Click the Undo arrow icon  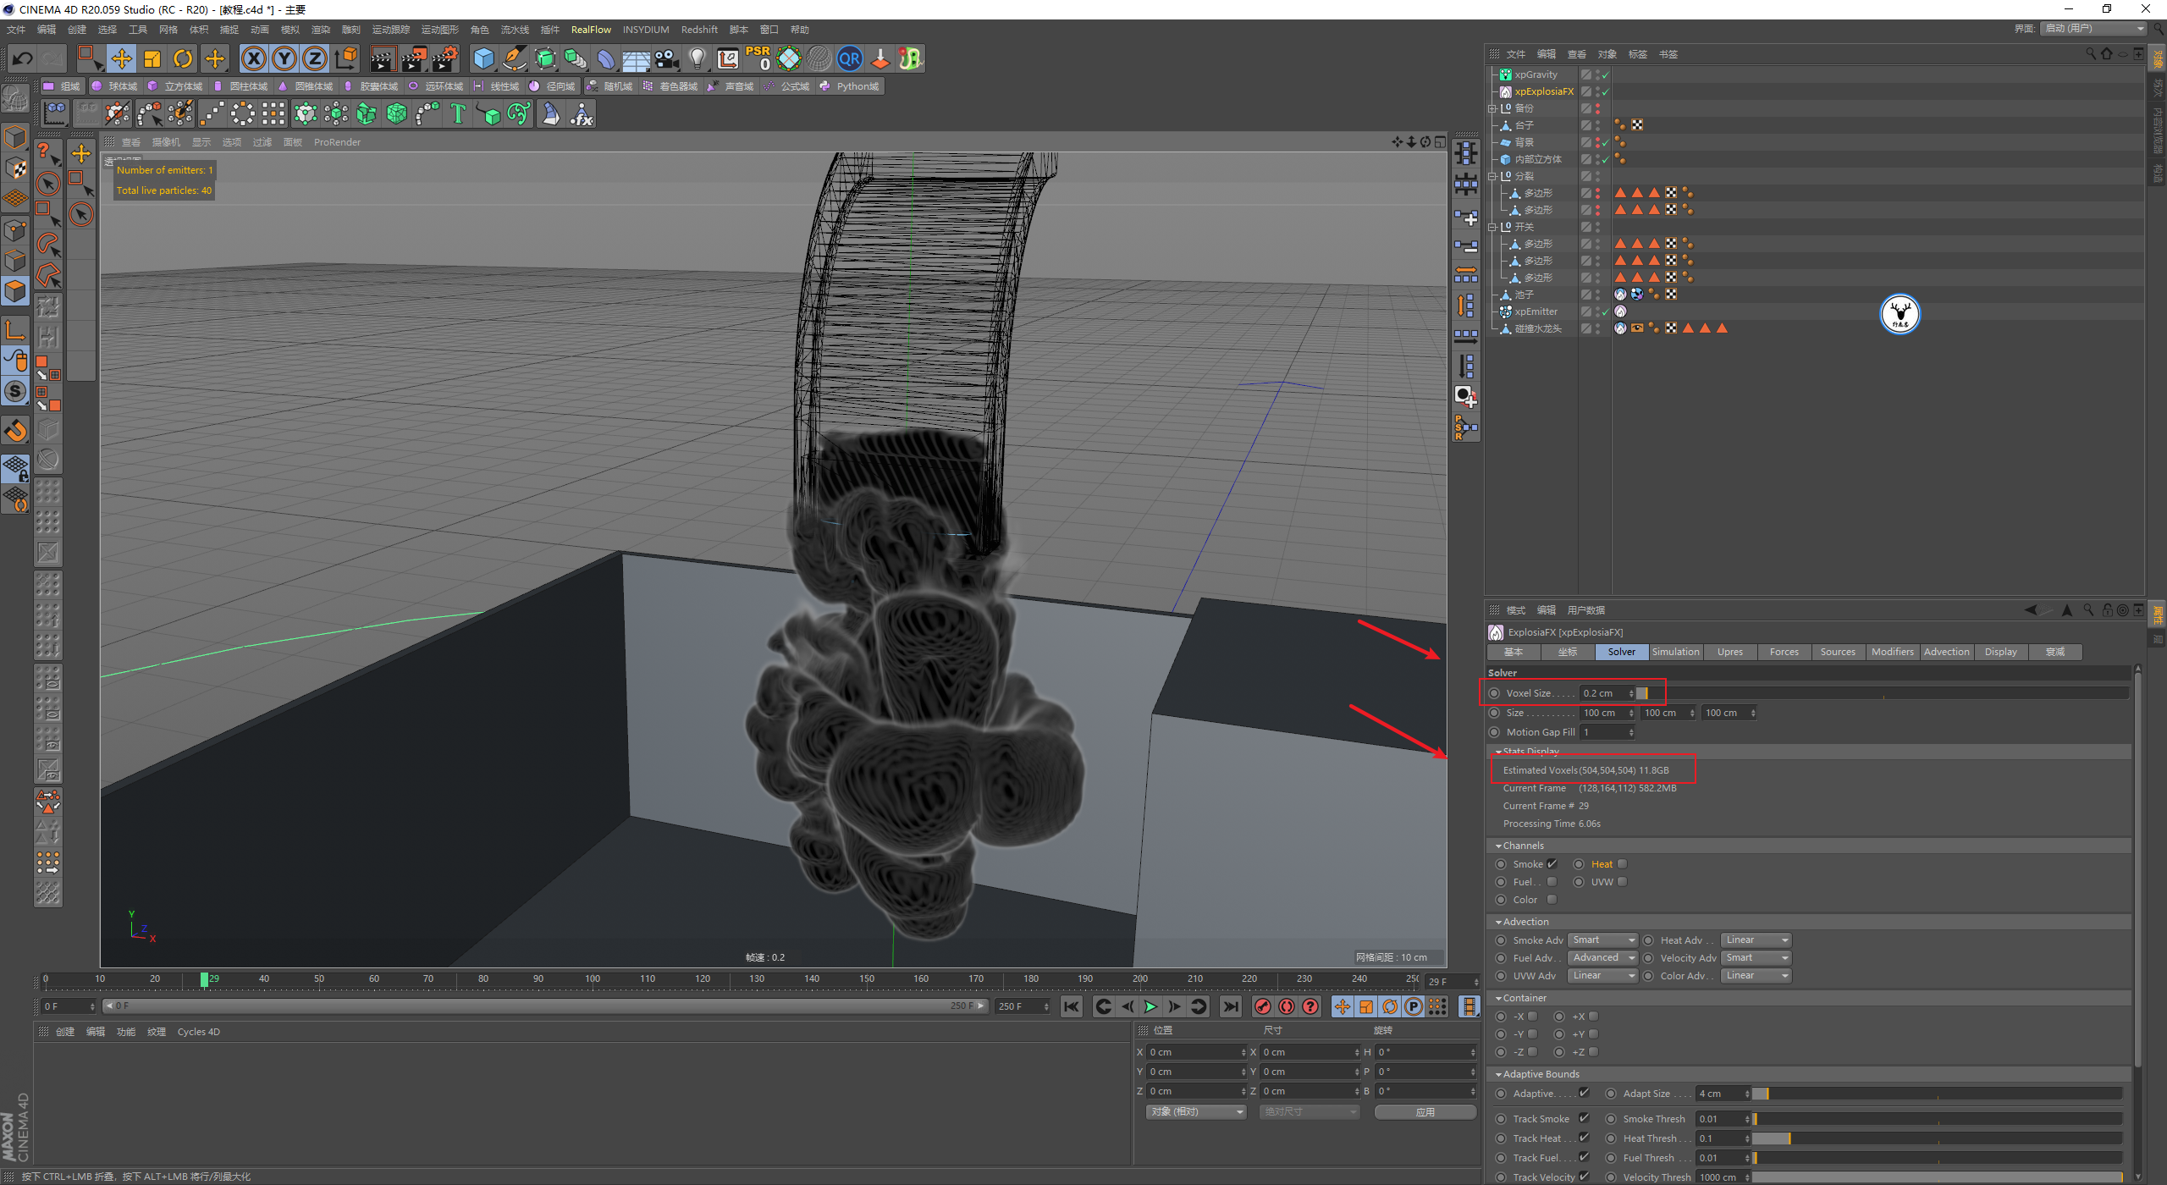pos(23,58)
